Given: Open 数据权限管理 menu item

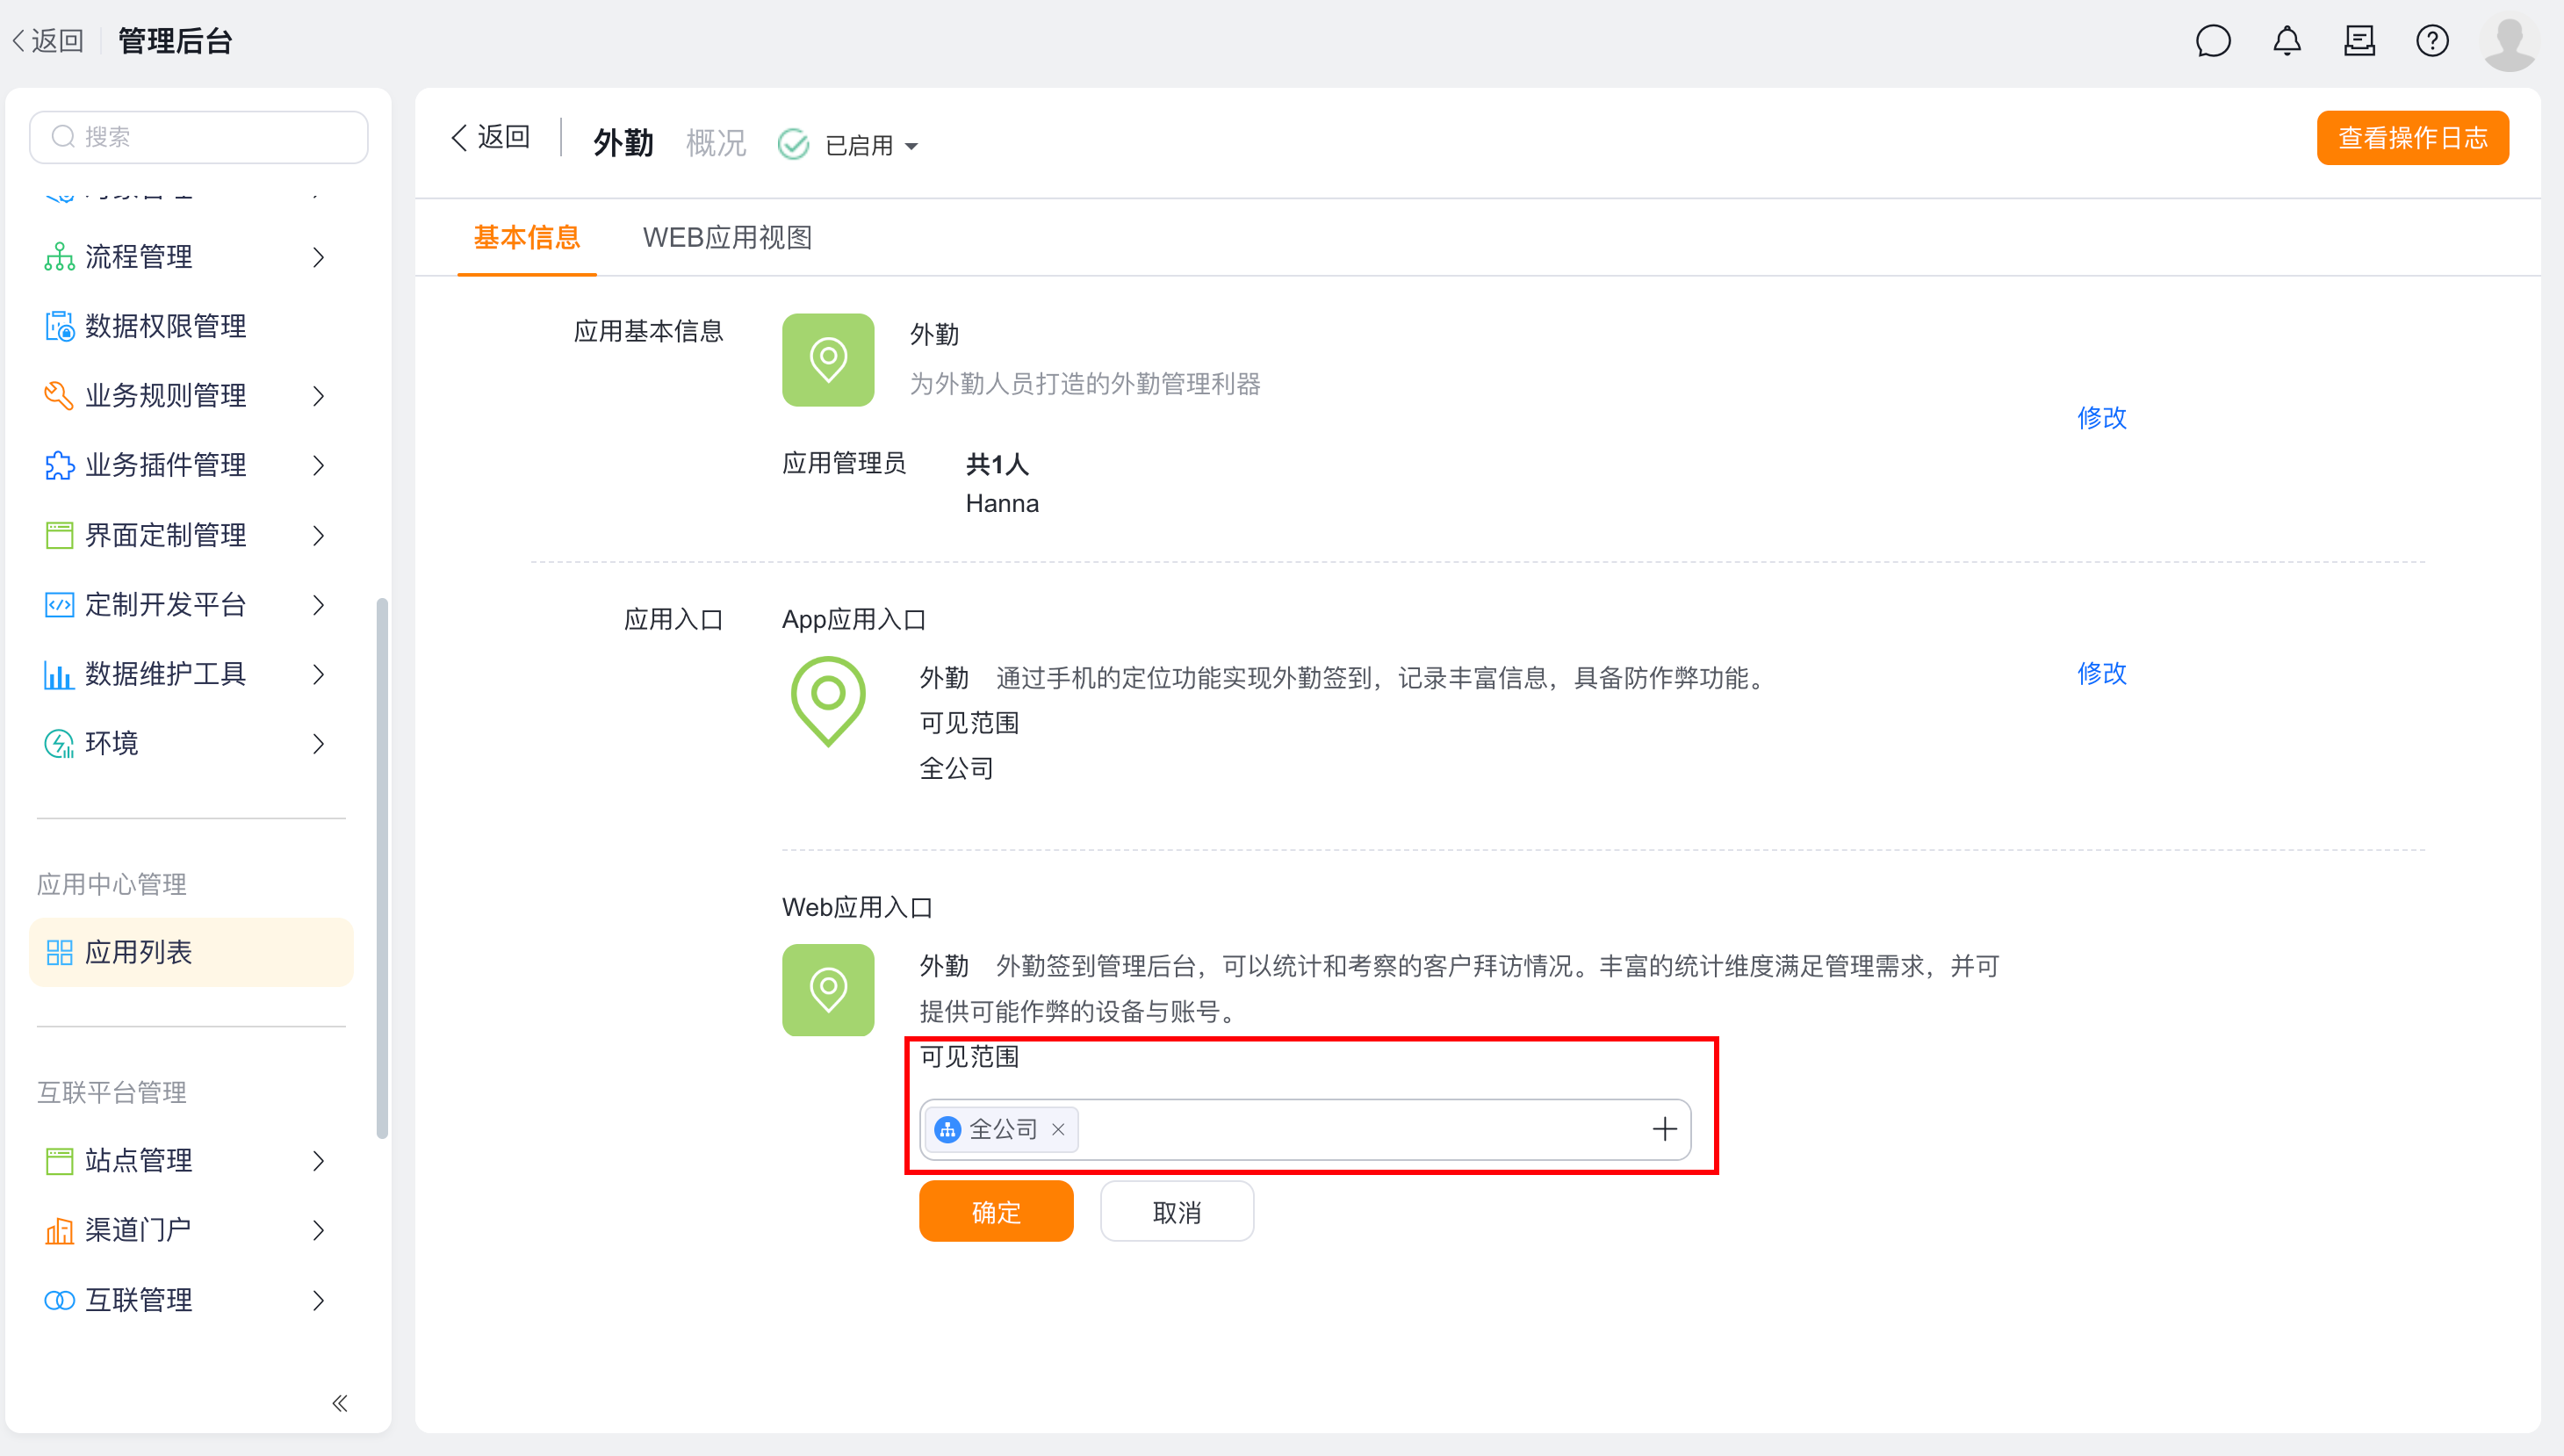Looking at the screenshot, I should 191,326.
